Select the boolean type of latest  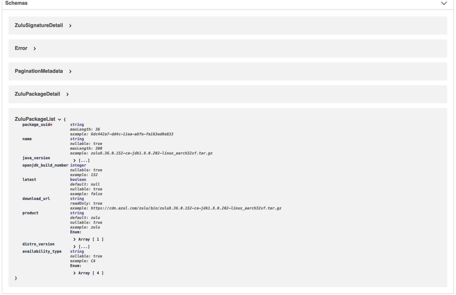78,180
